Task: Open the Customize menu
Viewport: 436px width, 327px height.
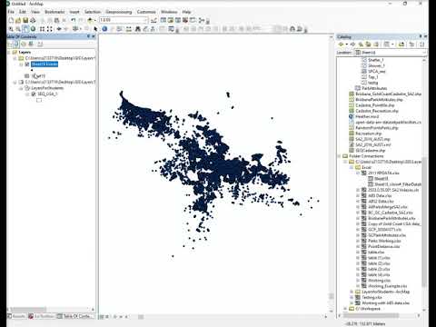Action: tap(146, 12)
